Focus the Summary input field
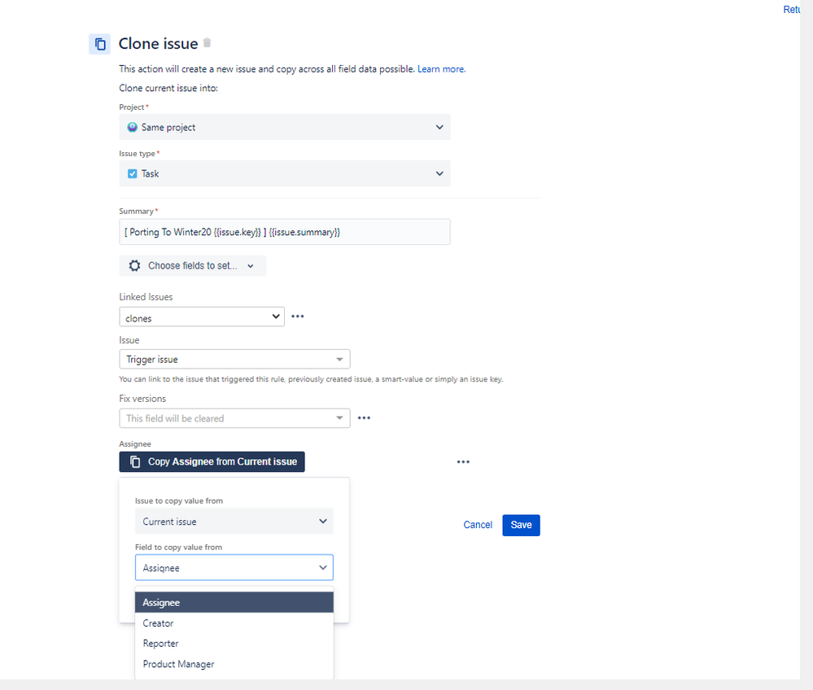This screenshot has width=813, height=690. (x=285, y=232)
